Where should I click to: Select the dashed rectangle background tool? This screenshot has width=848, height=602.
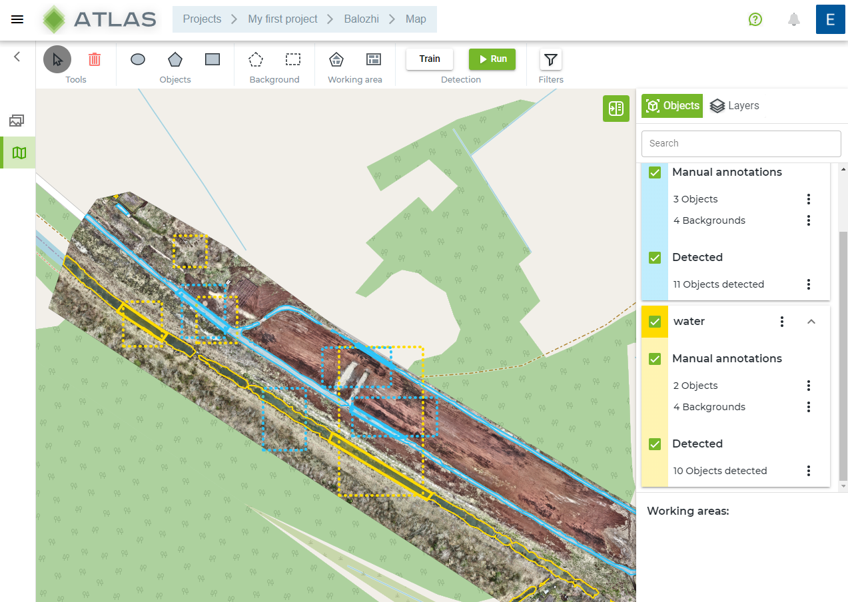[293, 59]
